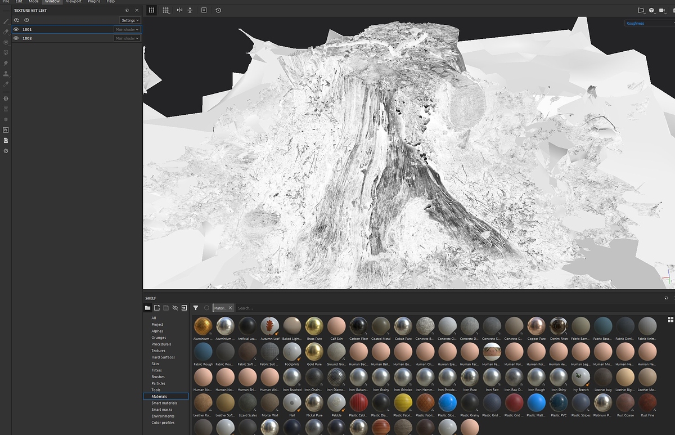Select the Brushes shelf category

158,377
